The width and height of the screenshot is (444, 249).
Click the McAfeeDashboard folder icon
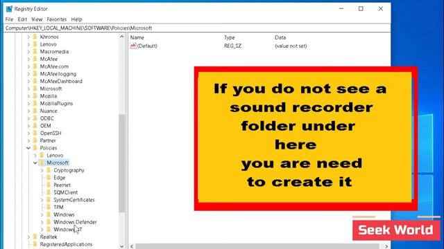[x=35, y=81]
